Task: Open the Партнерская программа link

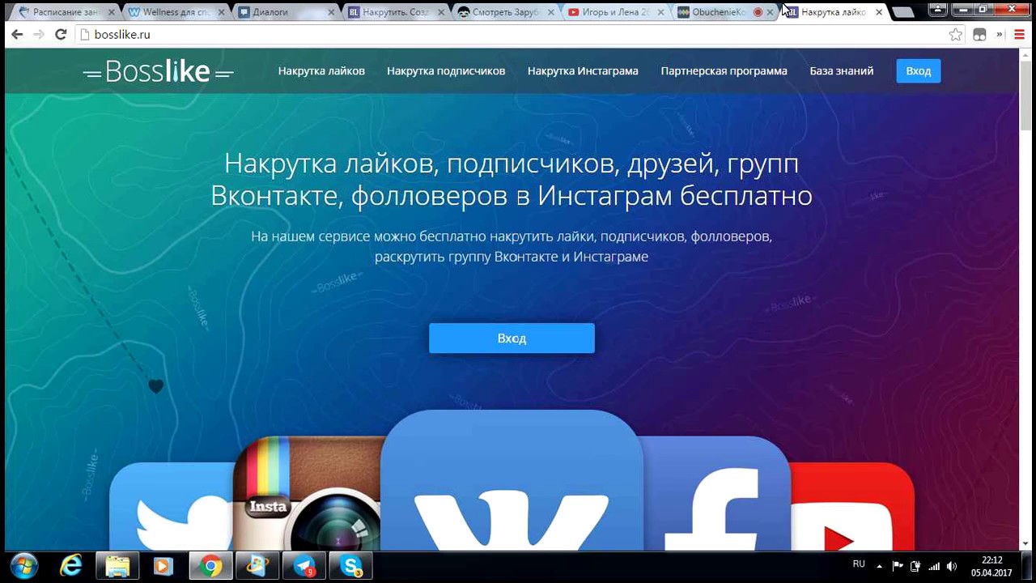Action: 724,71
